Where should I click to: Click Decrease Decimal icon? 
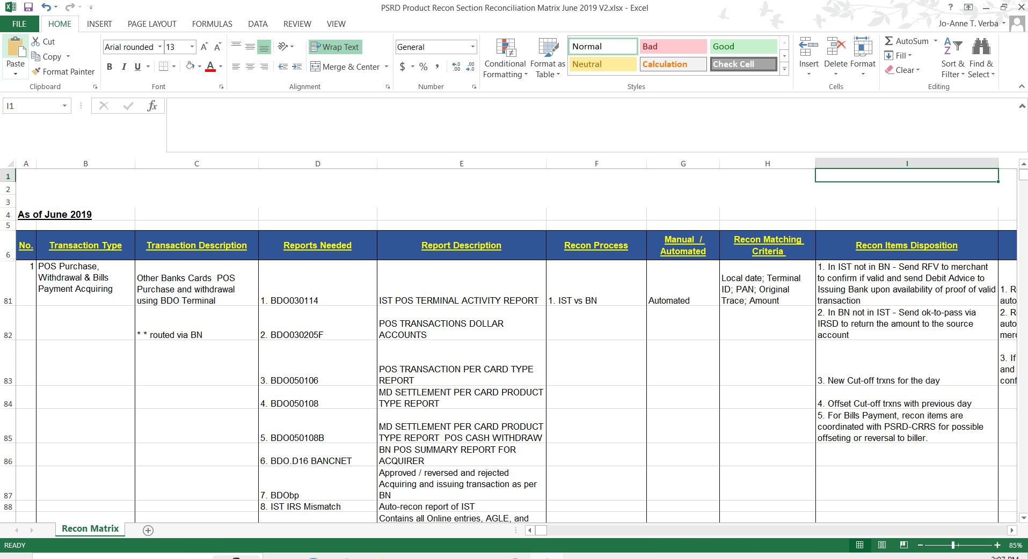coord(470,67)
